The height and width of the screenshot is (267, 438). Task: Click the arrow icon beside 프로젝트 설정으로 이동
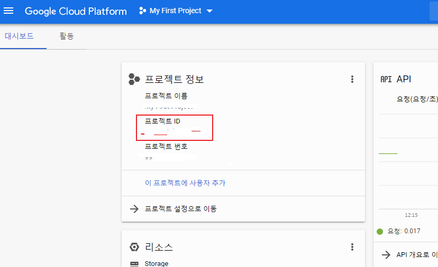[x=134, y=209]
